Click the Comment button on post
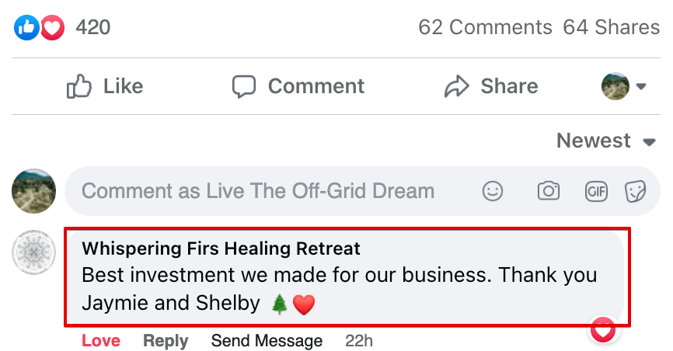Viewport: 673px width, 351px height. point(298,86)
